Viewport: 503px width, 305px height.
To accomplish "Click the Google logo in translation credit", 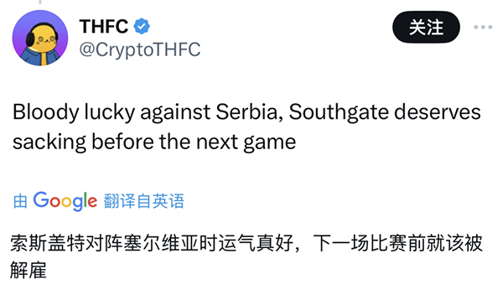I will (65, 201).
